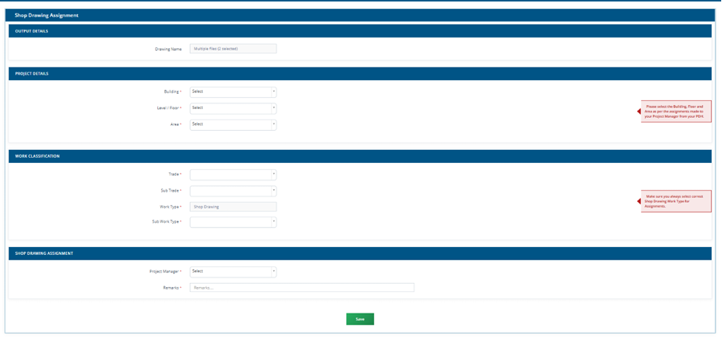Viewport: 722px width, 344px height.
Task: Click the red arrow beside Work Type hint
Action: point(639,201)
